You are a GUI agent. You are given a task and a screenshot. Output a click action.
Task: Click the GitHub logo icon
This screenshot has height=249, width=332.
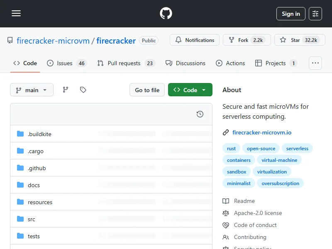(x=166, y=14)
